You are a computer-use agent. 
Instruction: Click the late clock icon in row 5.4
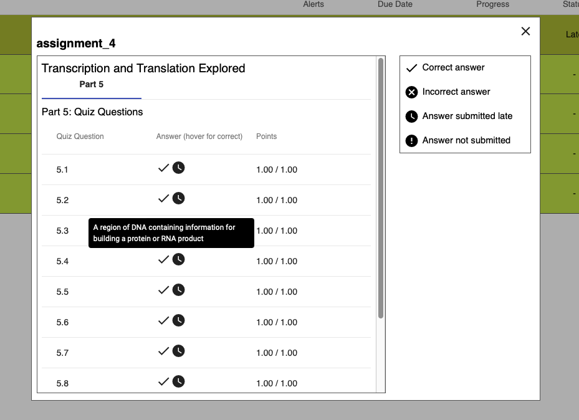[178, 260]
